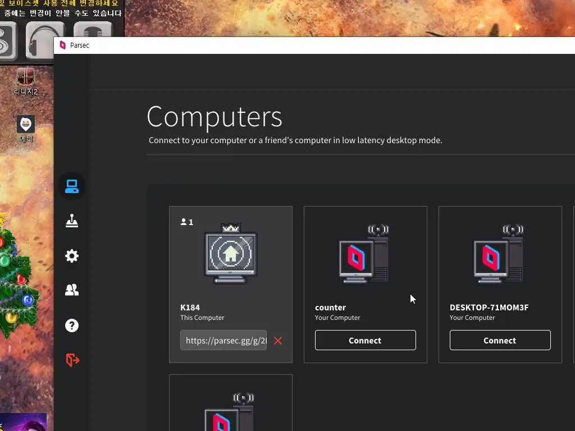This screenshot has width=575, height=431.
Task: Open the desktop shortcut with grinning face icon
Action: click(26, 129)
